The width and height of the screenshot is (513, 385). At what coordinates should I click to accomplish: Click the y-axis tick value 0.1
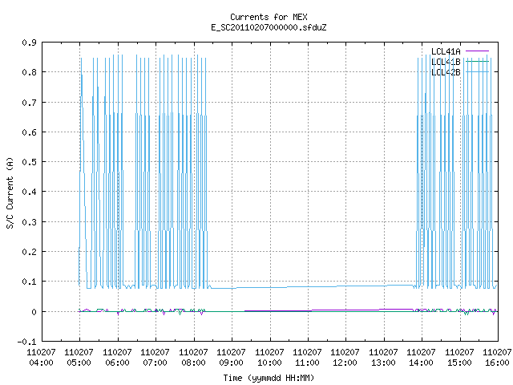29,282
